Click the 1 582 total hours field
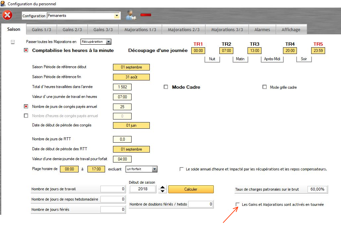This screenshot has width=341, height=228. (122, 87)
